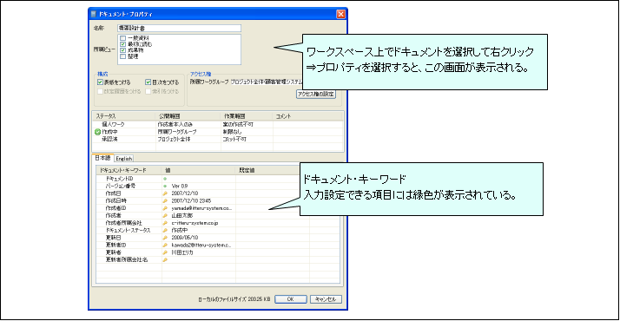Viewport: 620px width, 321px height.
Task: Uncheck the 成果物 view checkbox
Action: pos(123,50)
